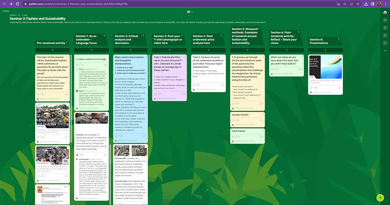Open the polluted waterways picture in Section 1
Viewport: 390px width, 205px height.
coord(92,118)
